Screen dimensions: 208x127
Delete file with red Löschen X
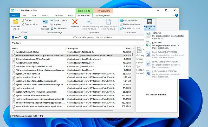75,22
